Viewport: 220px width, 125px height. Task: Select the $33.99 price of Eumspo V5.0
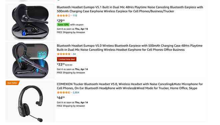coord(61,64)
